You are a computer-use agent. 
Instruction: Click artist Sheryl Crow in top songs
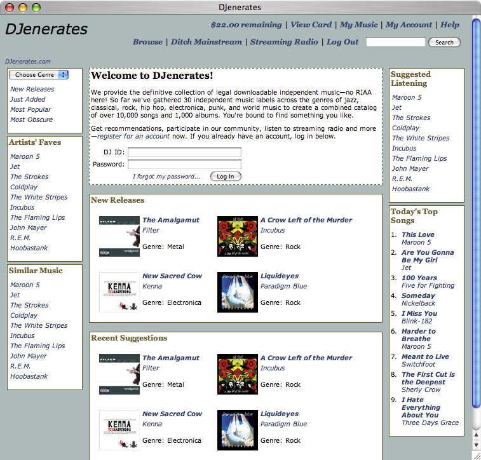(421, 389)
